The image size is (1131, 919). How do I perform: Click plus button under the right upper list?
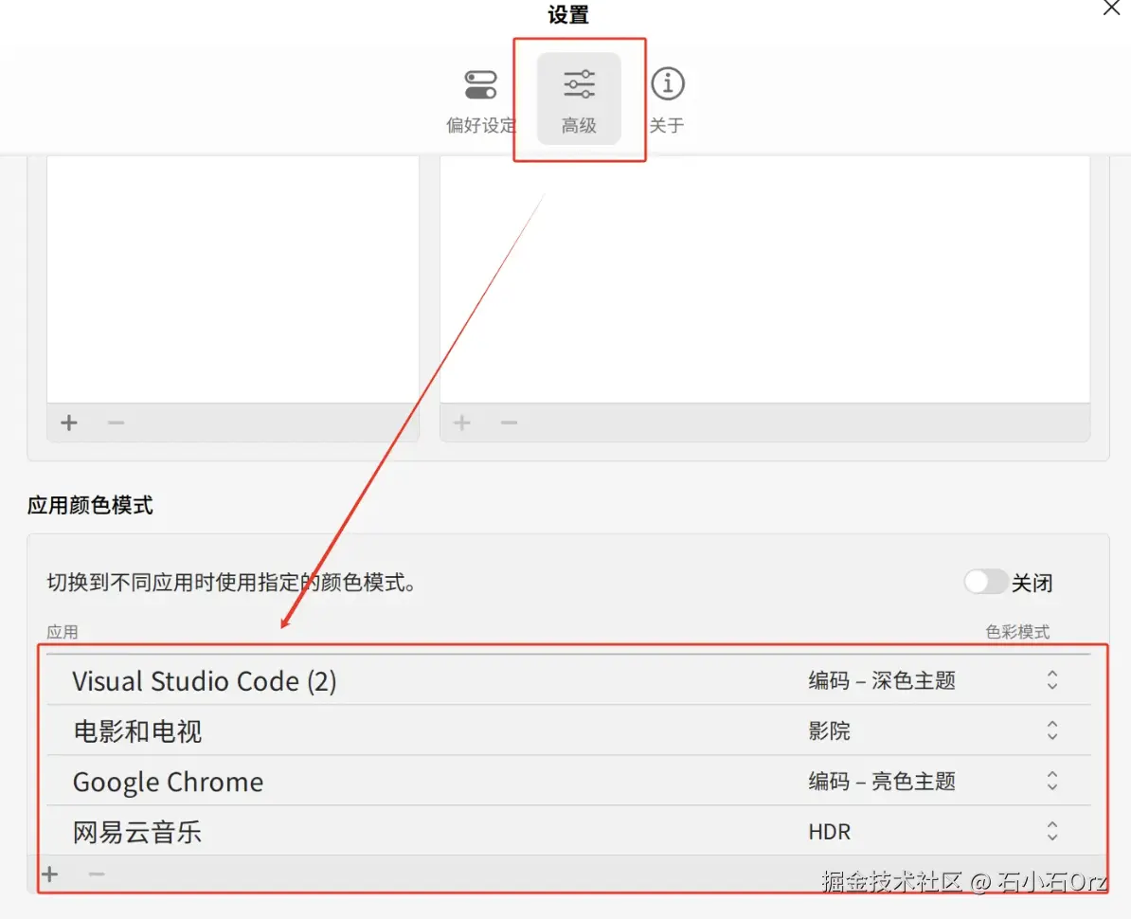(462, 423)
